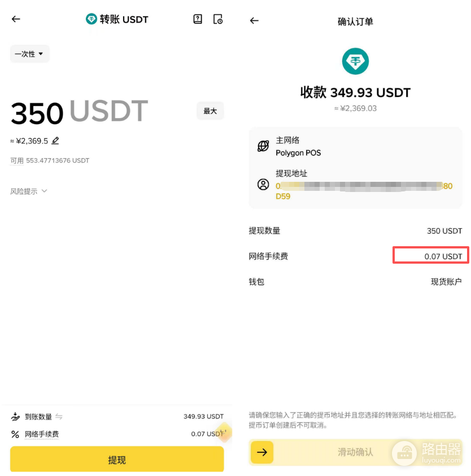The width and height of the screenshot is (471, 476).
Task: Tap the 最大 max amount button
Action: pos(210,111)
